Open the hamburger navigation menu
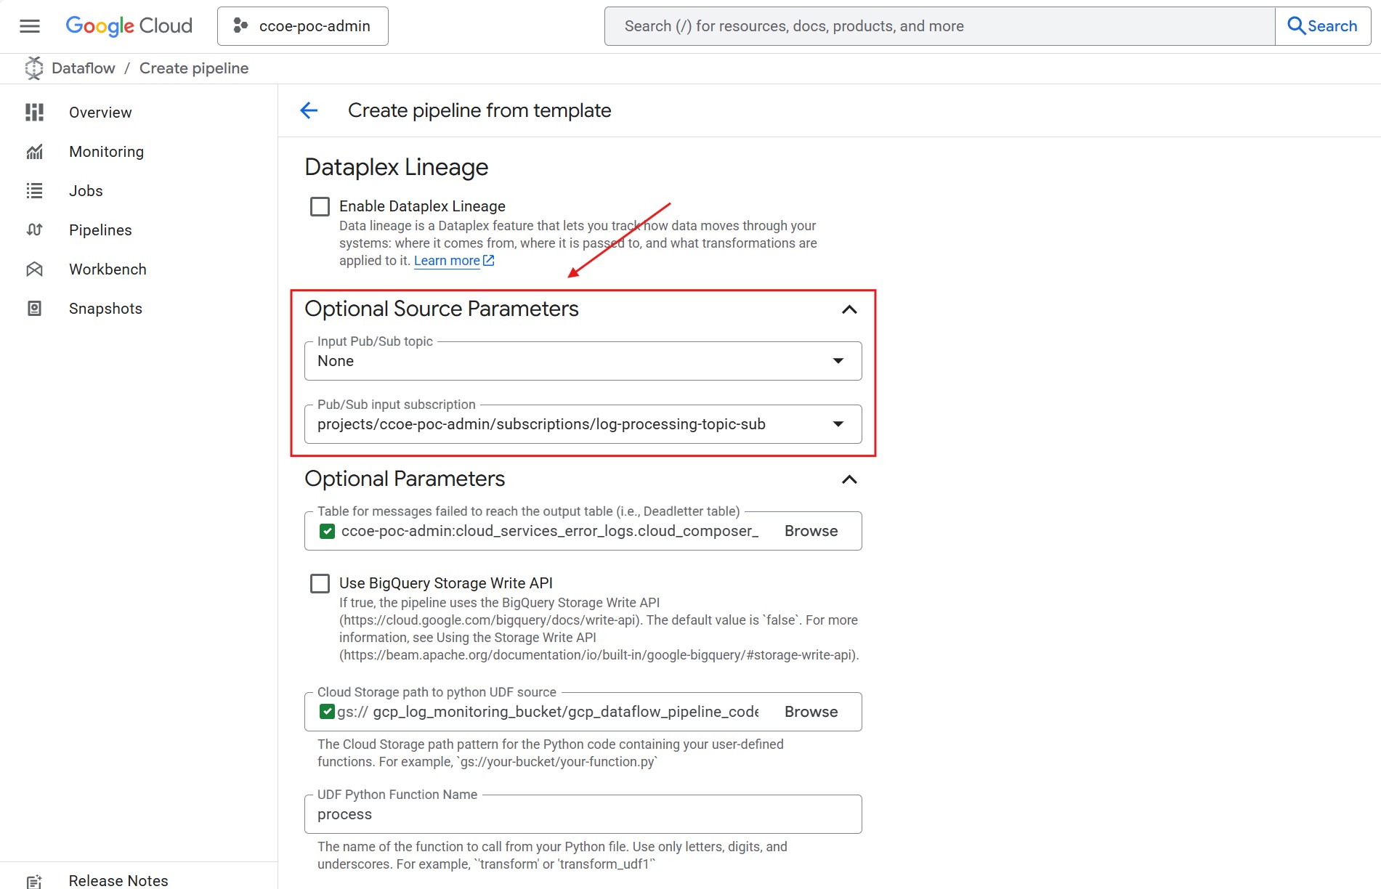 pos(30,26)
